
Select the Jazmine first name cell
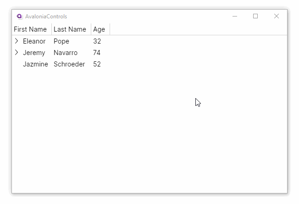(35, 64)
